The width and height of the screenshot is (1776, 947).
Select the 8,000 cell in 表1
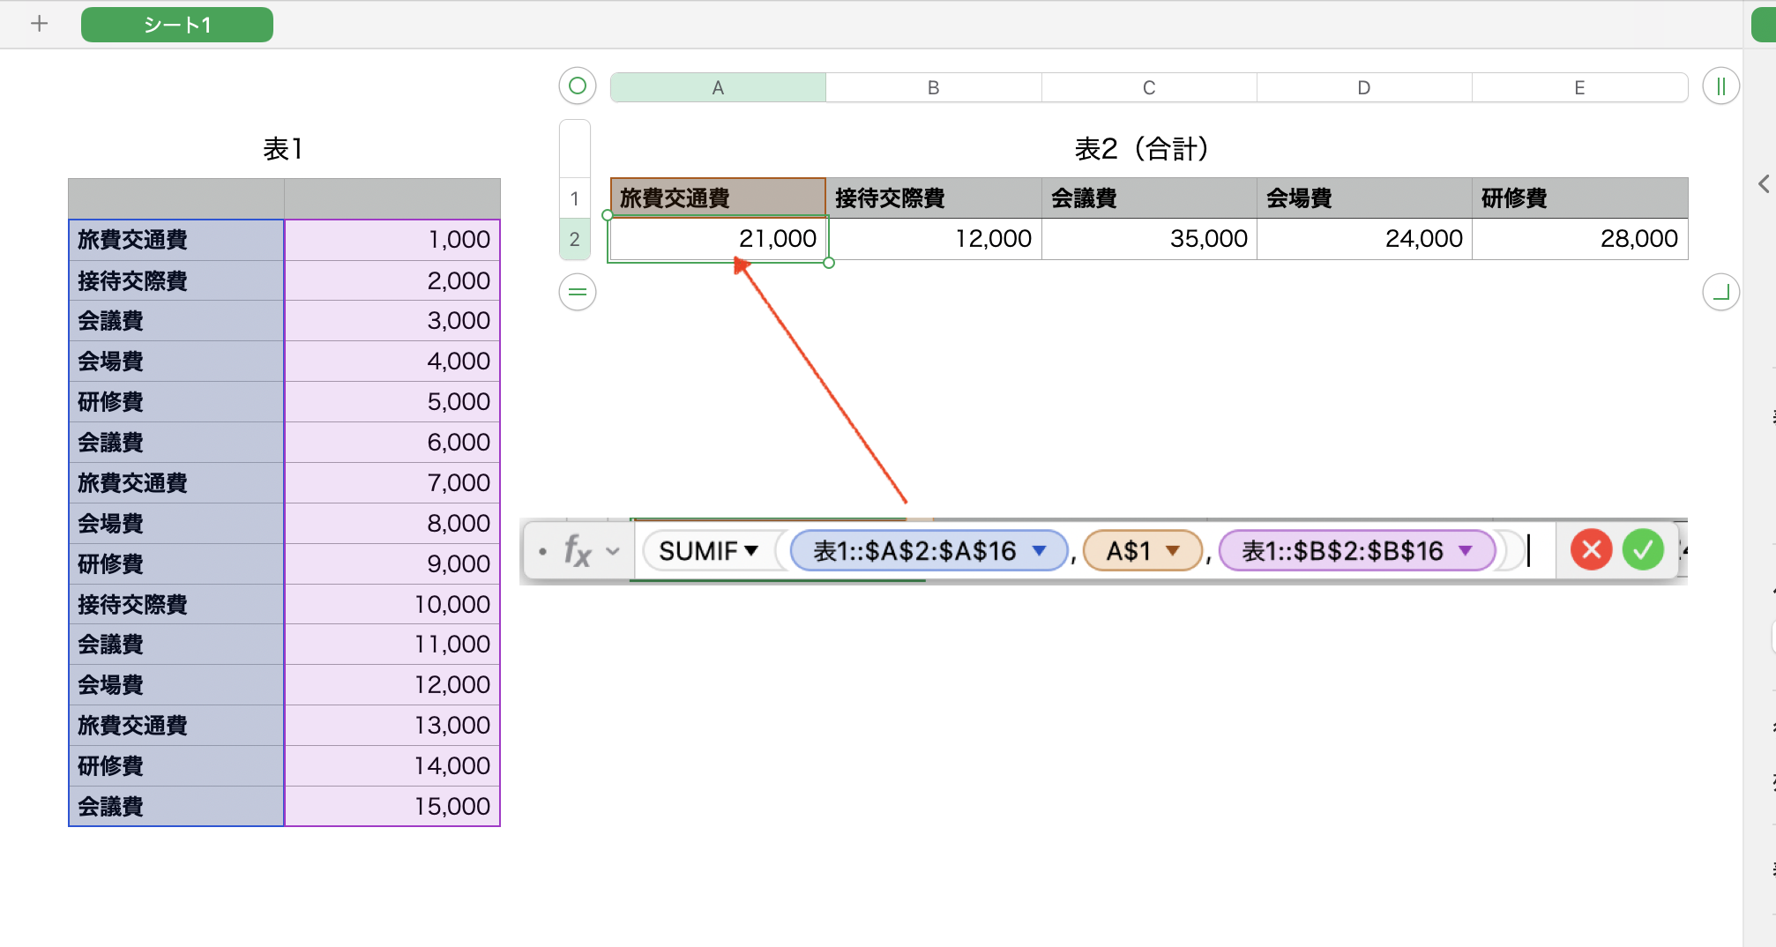(392, 524)
